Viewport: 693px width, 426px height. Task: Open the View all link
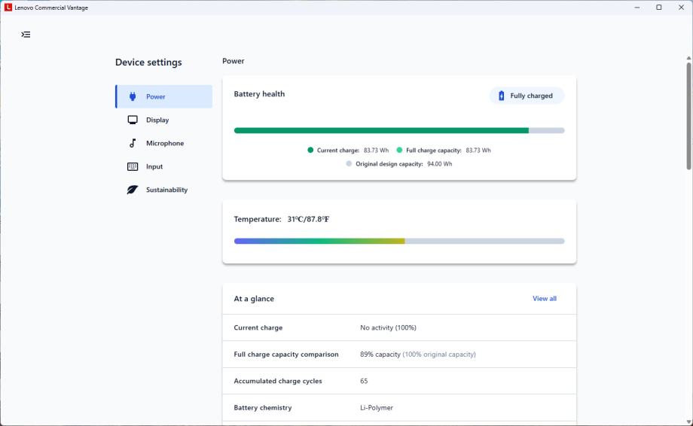544,299
